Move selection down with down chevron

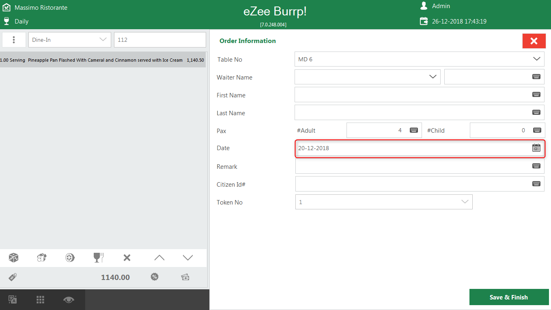tap(187, 258)
